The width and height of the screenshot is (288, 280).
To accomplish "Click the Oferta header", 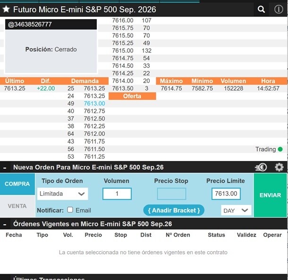I will (x=132, y=96).
